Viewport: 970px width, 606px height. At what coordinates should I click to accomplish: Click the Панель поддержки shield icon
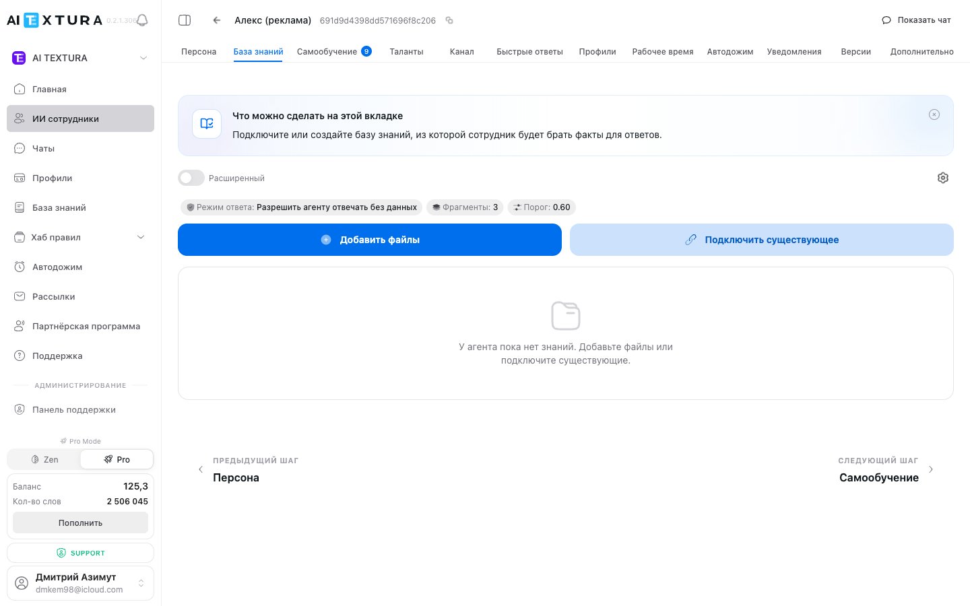click(20, 409)
